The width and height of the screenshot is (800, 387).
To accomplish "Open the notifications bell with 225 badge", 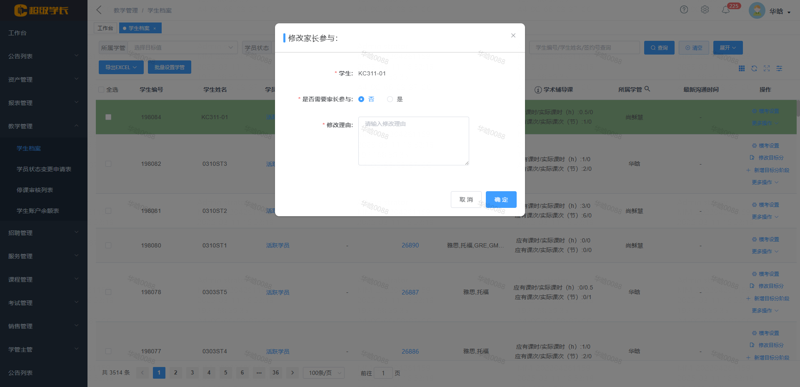I will pos(726,10).
